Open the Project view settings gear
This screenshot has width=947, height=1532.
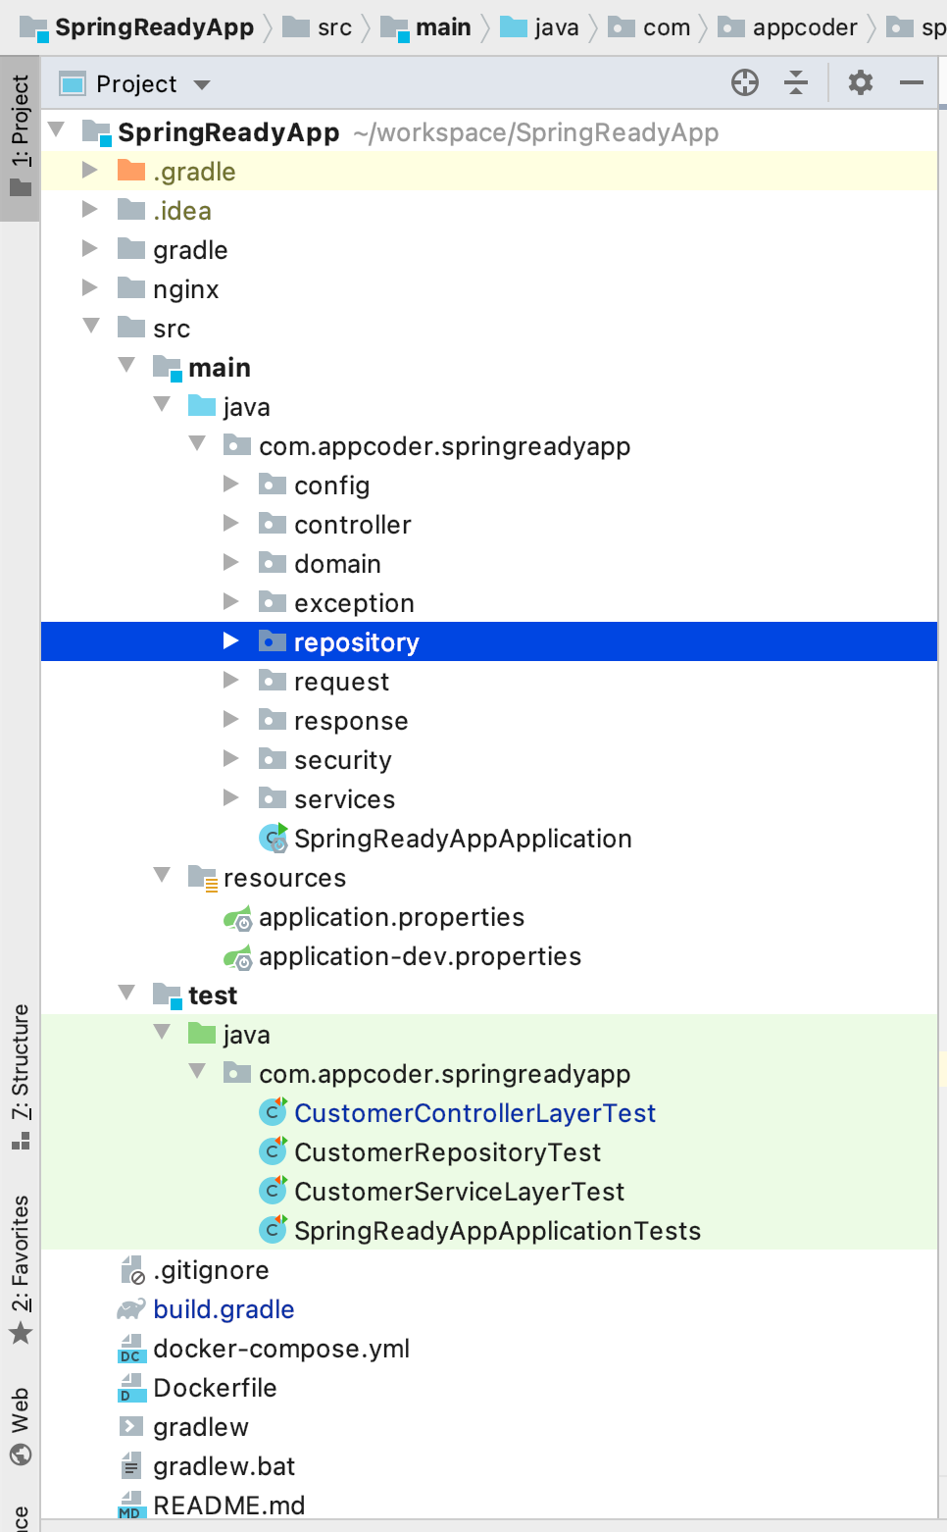pos(860,83)
